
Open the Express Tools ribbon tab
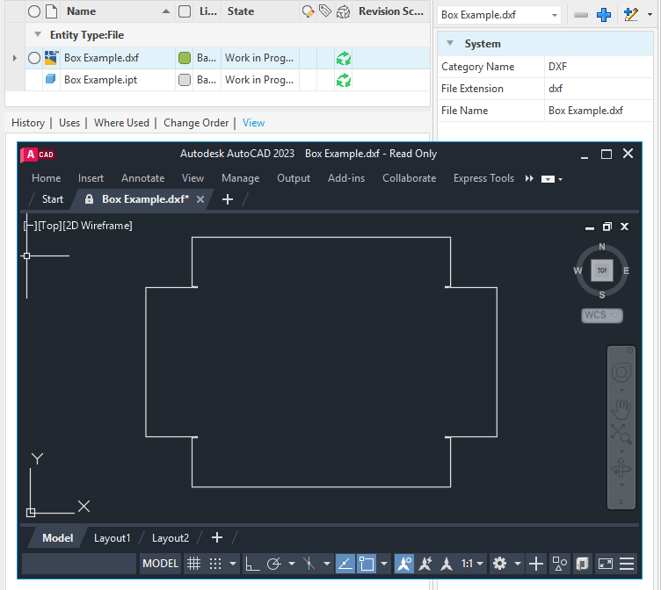pyautogui.click(x=483, y=178)
